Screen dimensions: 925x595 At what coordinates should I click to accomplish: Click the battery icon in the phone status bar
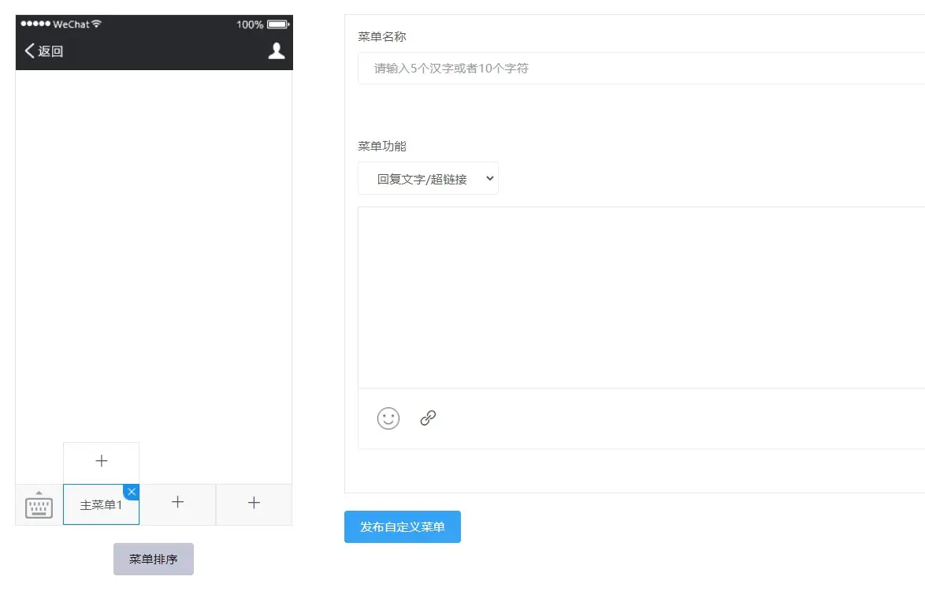click(x=277, y=24)
